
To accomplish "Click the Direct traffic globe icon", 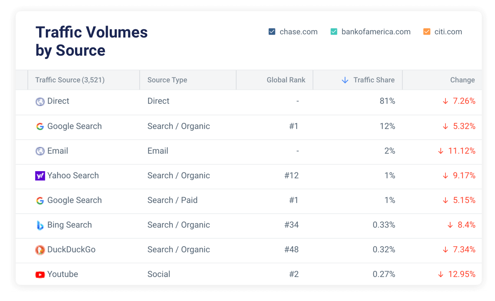I will click(40, 101).
